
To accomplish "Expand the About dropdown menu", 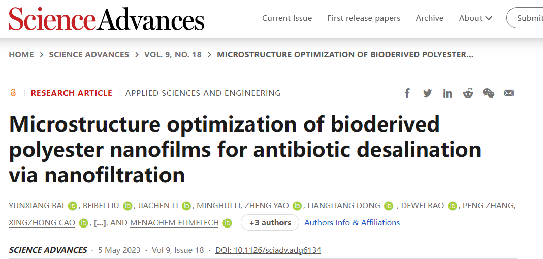I will (x=475, y=18).
